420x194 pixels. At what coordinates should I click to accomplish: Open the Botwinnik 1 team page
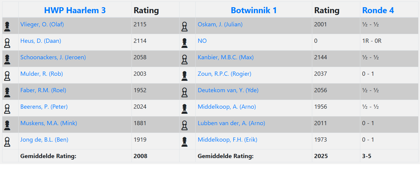click(x=254, y=10)
